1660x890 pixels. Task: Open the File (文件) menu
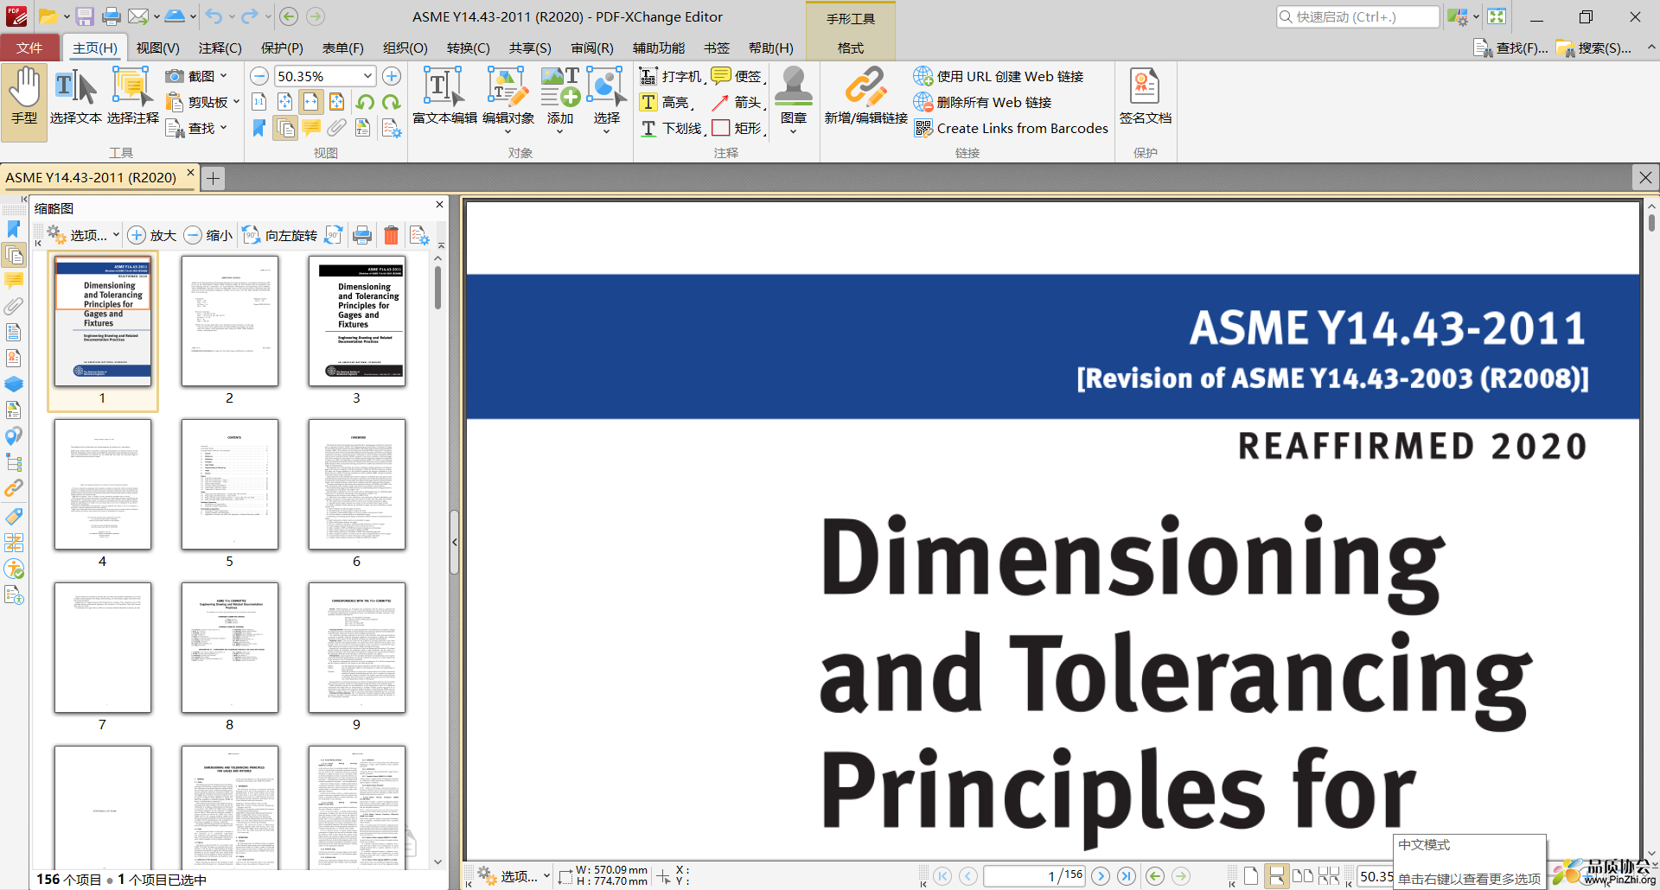[x=29, y=48]
